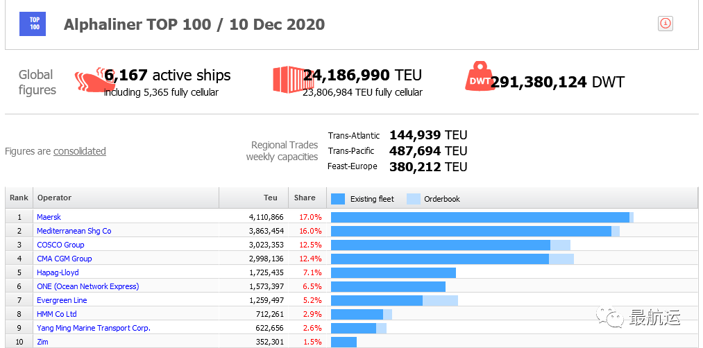Image resolution: width=703 pixels, height=348 pixels.
Task: Sort table by Share column header
Action: pyautogui.click(x=305, y=198)
